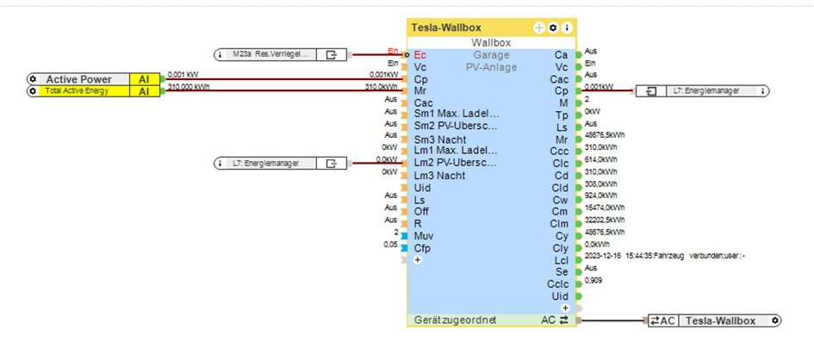The image size is (814, 348).
Task: Click the arrow icon on left L7: Energiemanager reference
Action: pos(332,164)
